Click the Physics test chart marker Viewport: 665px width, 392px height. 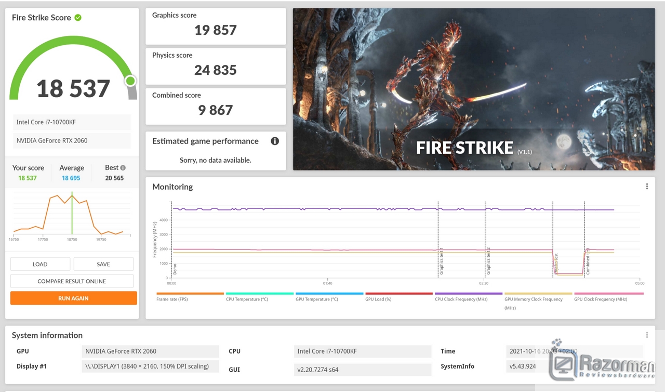556,264
